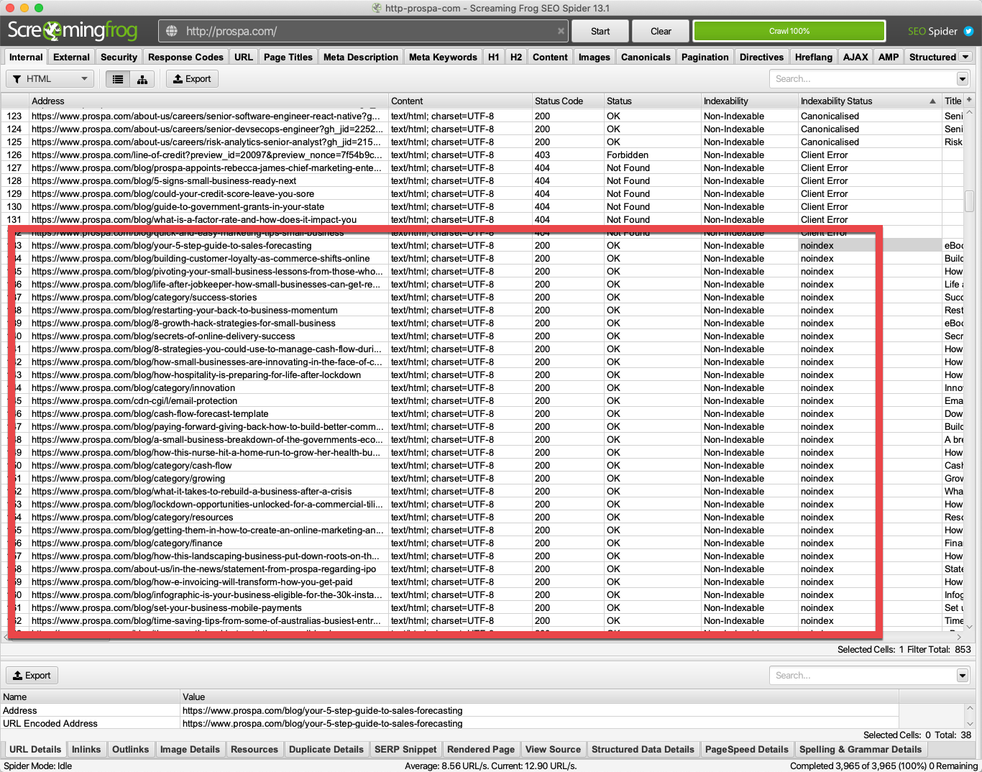Add a column with the plus icon
Viewport: 982px width, 772px height.
[969, 100]
